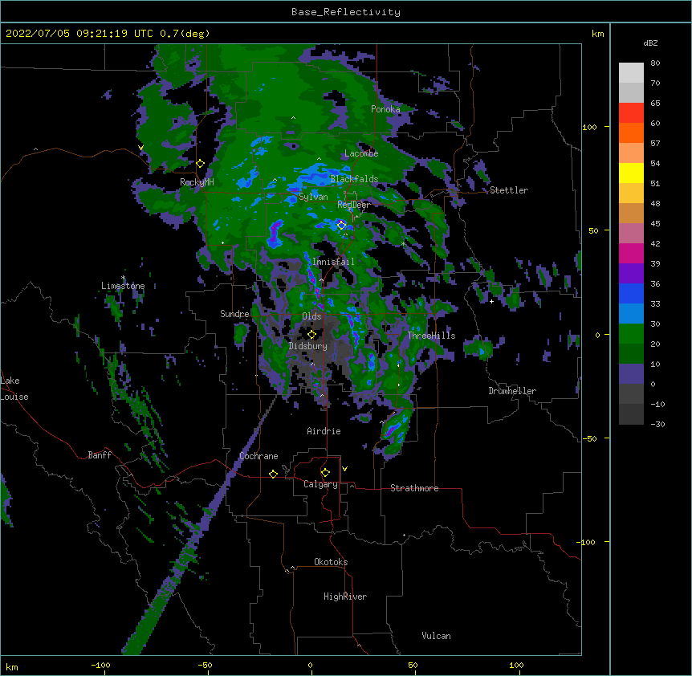The height and width of the screenshot is (676, 692).
Task: Select the Olds label
Action: (311, 316)
